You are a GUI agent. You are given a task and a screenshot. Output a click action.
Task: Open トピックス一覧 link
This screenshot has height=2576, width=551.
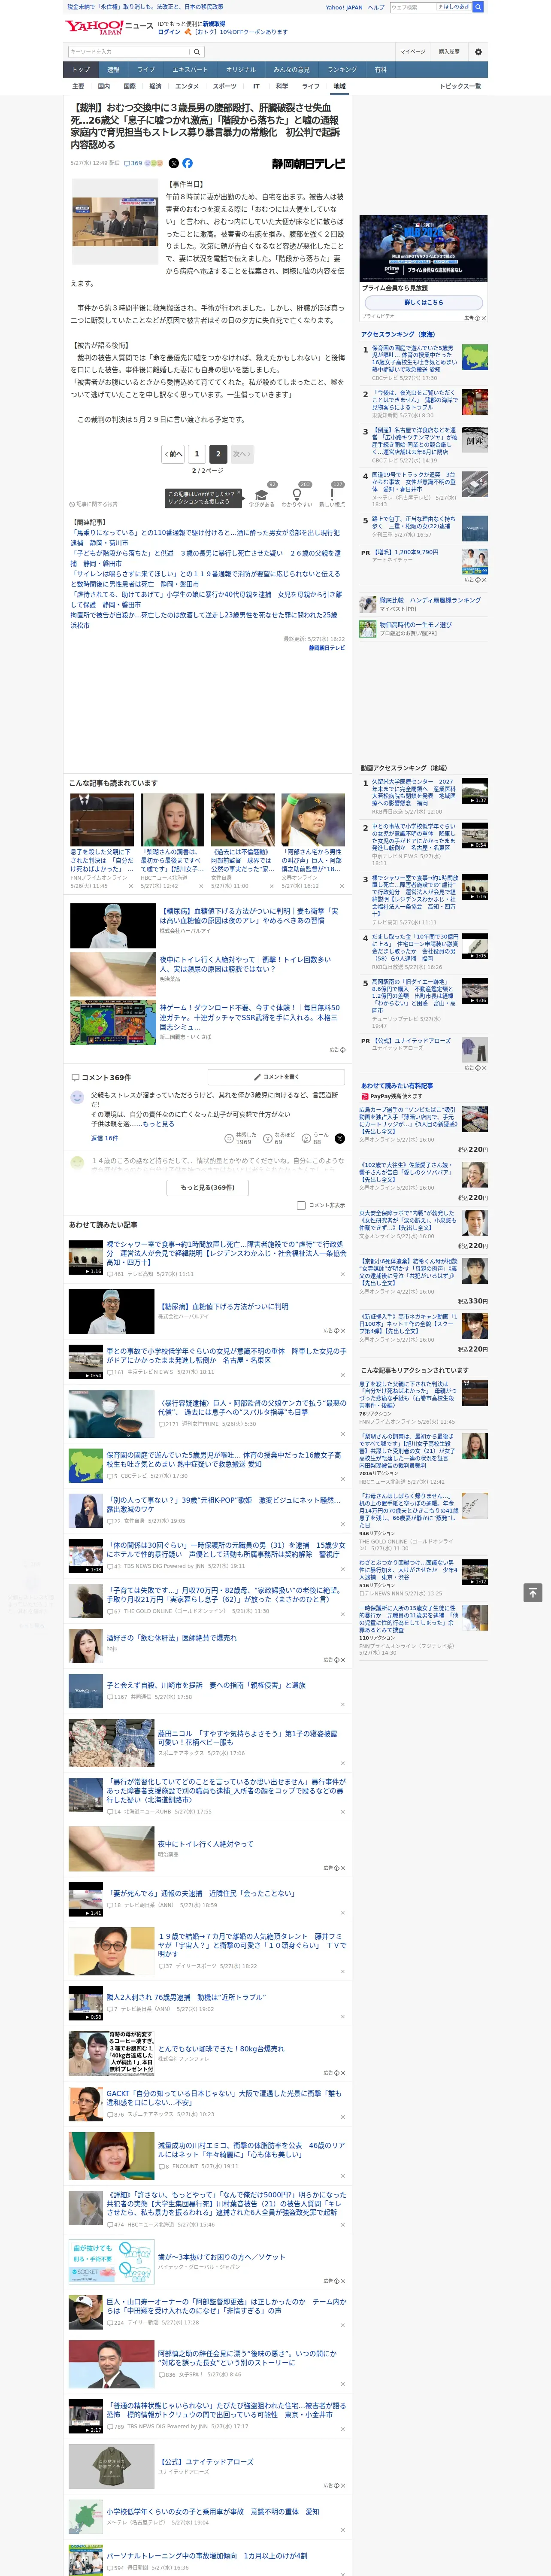pyautogui.click(x=460, y=86)
